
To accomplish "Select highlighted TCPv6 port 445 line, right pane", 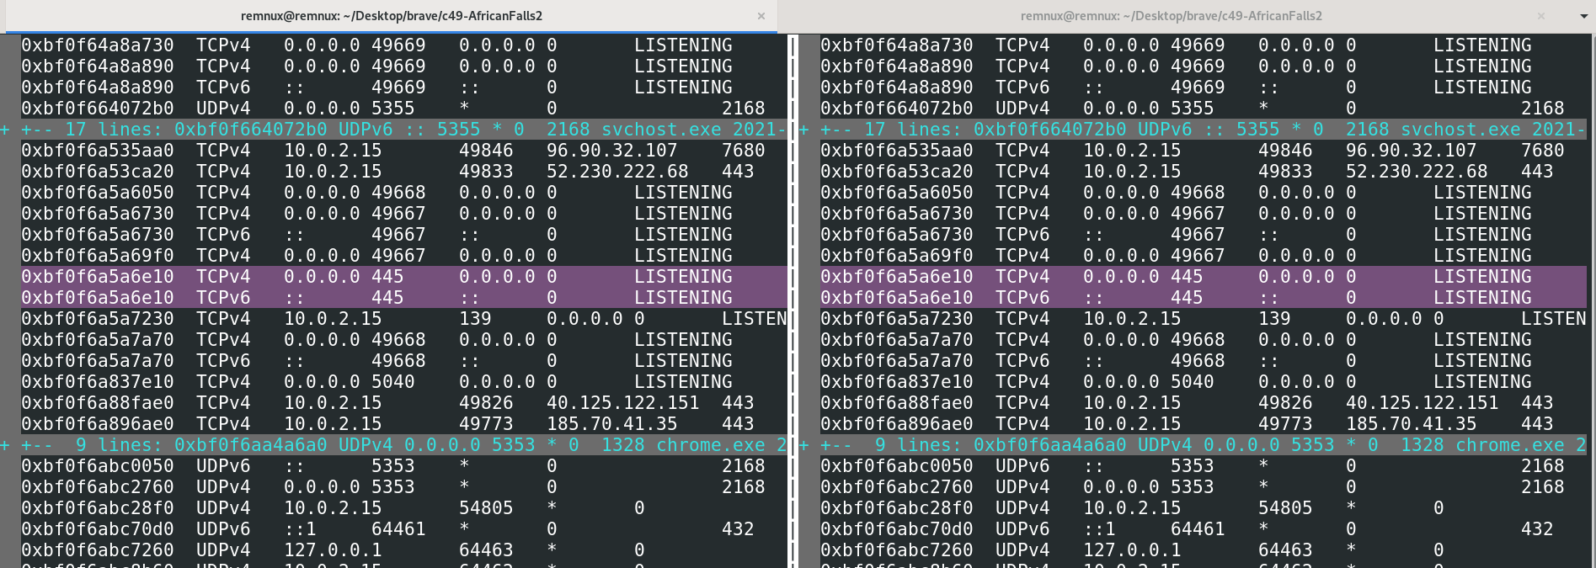I will coord(1204,298).
